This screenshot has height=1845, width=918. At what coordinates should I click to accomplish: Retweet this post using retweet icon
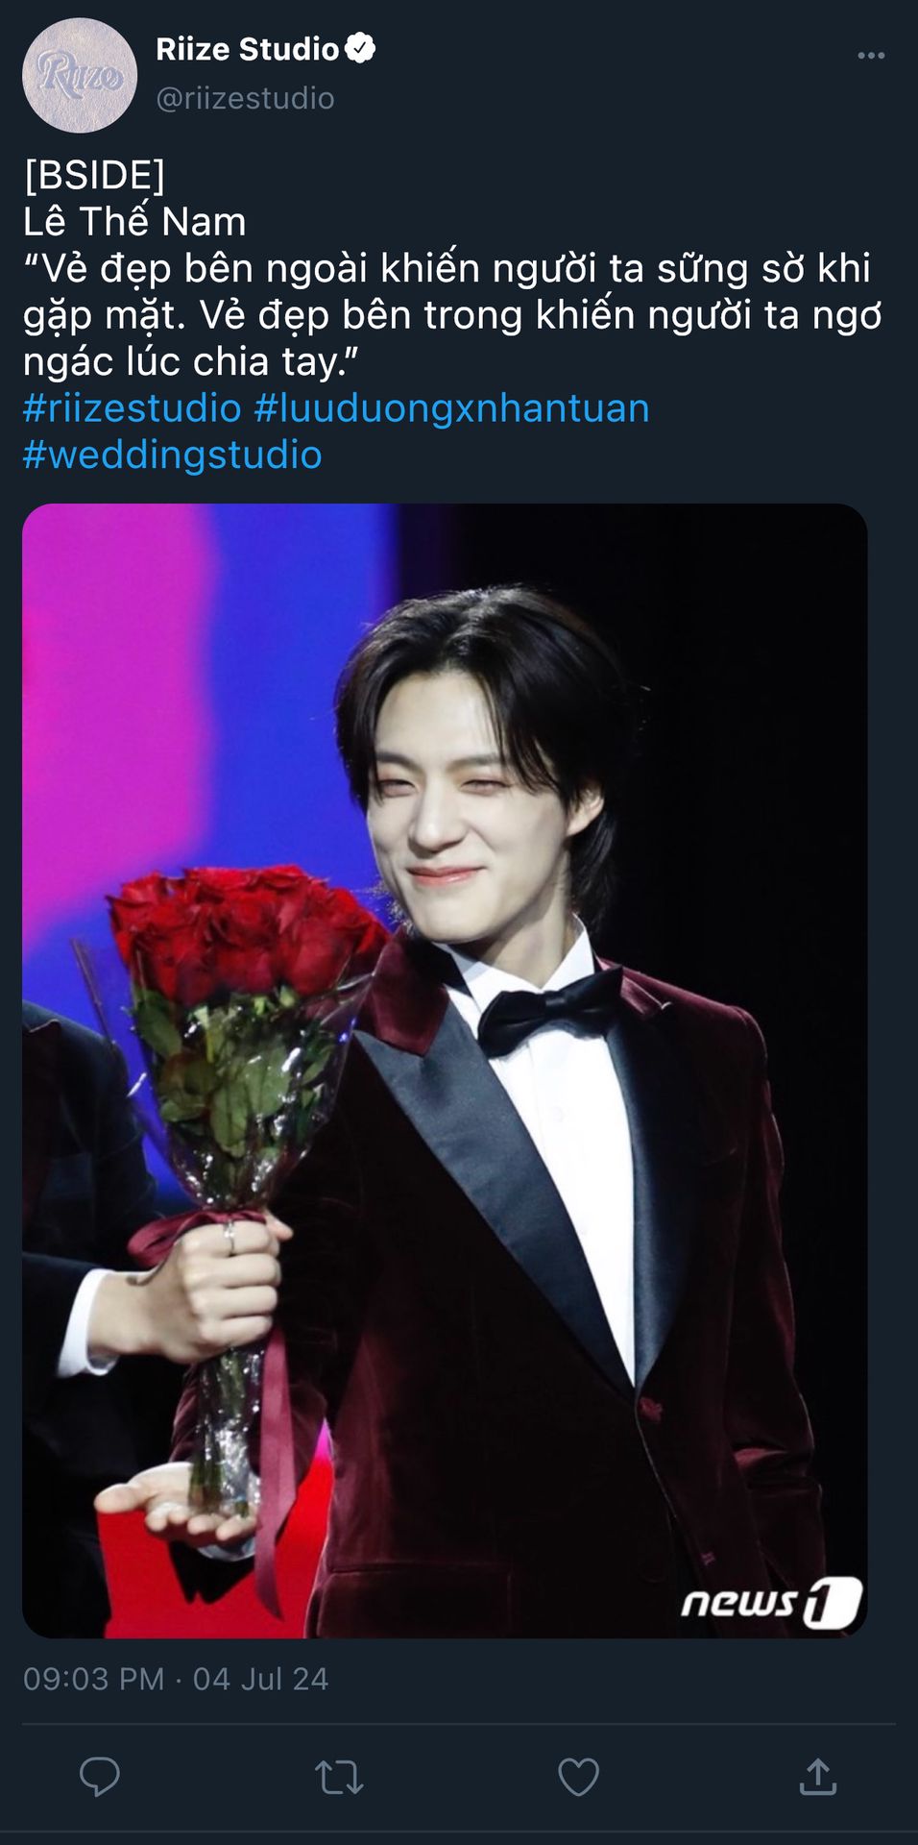[339, 1778]
